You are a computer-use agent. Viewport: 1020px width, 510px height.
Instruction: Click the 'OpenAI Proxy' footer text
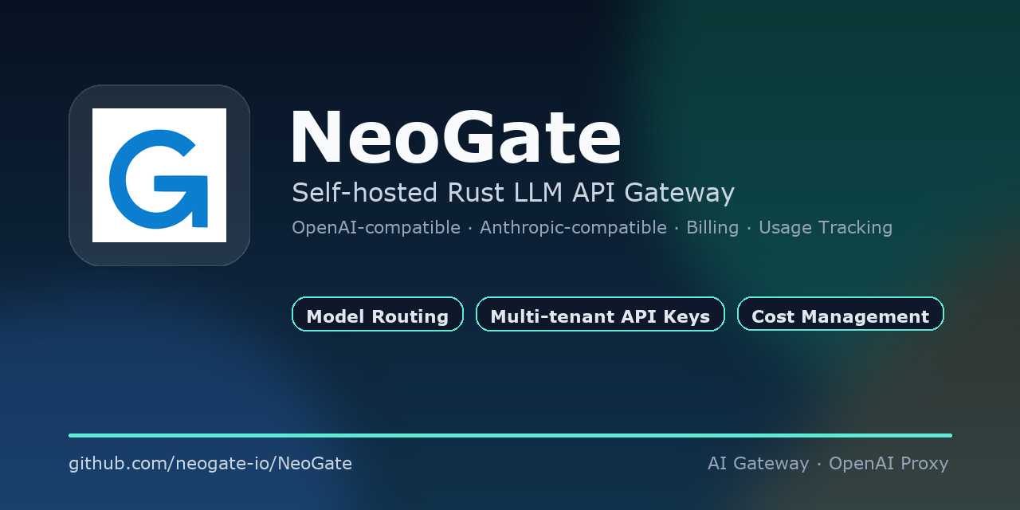(x=889, y=463)
